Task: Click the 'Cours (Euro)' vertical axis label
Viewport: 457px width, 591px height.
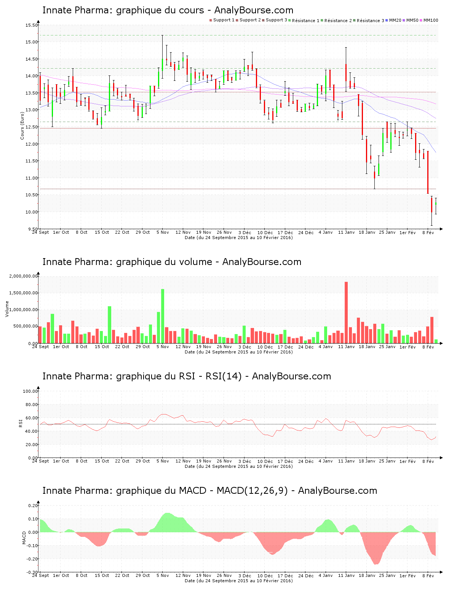Action: (22, 125)
